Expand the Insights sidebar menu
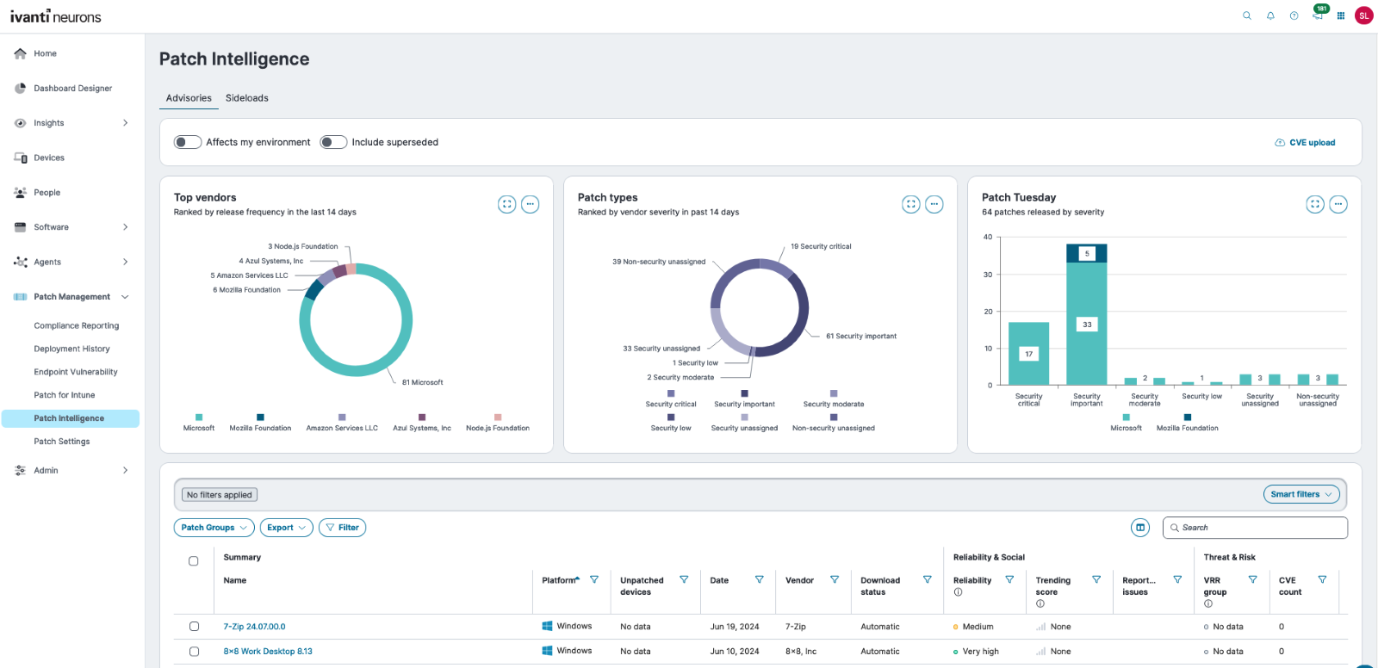The image size is (1378, 668). (125, 123)
